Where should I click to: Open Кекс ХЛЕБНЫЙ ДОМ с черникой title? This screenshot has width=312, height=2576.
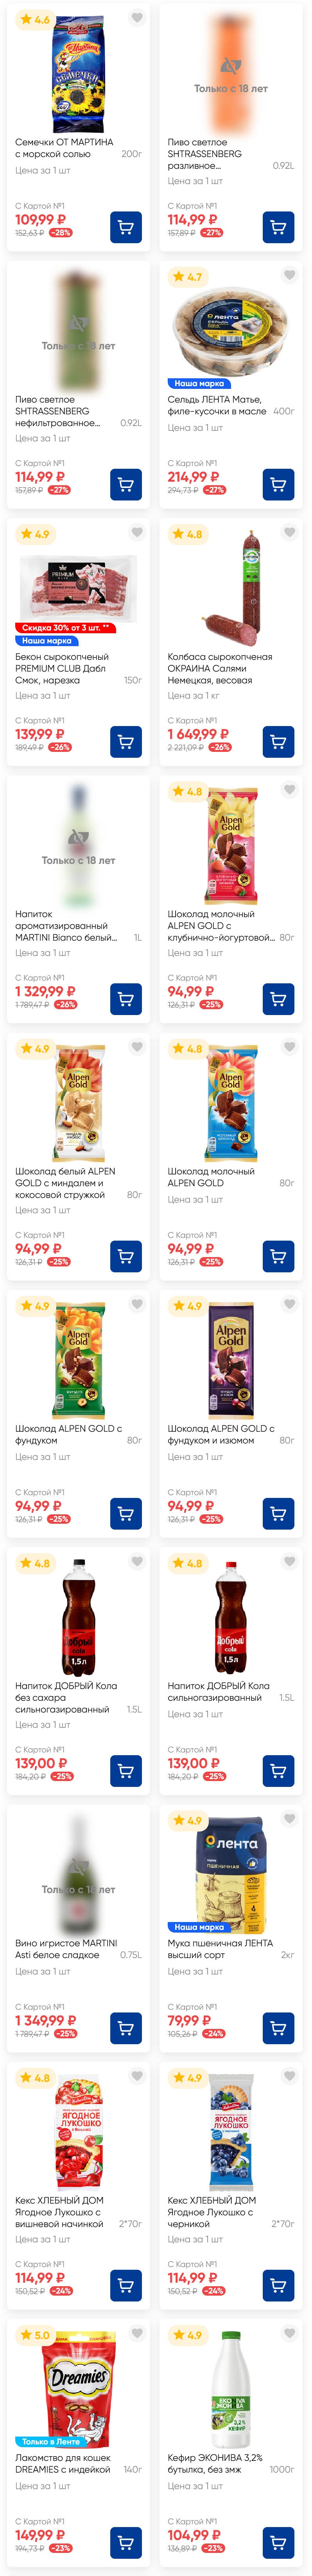(217, 2211)
